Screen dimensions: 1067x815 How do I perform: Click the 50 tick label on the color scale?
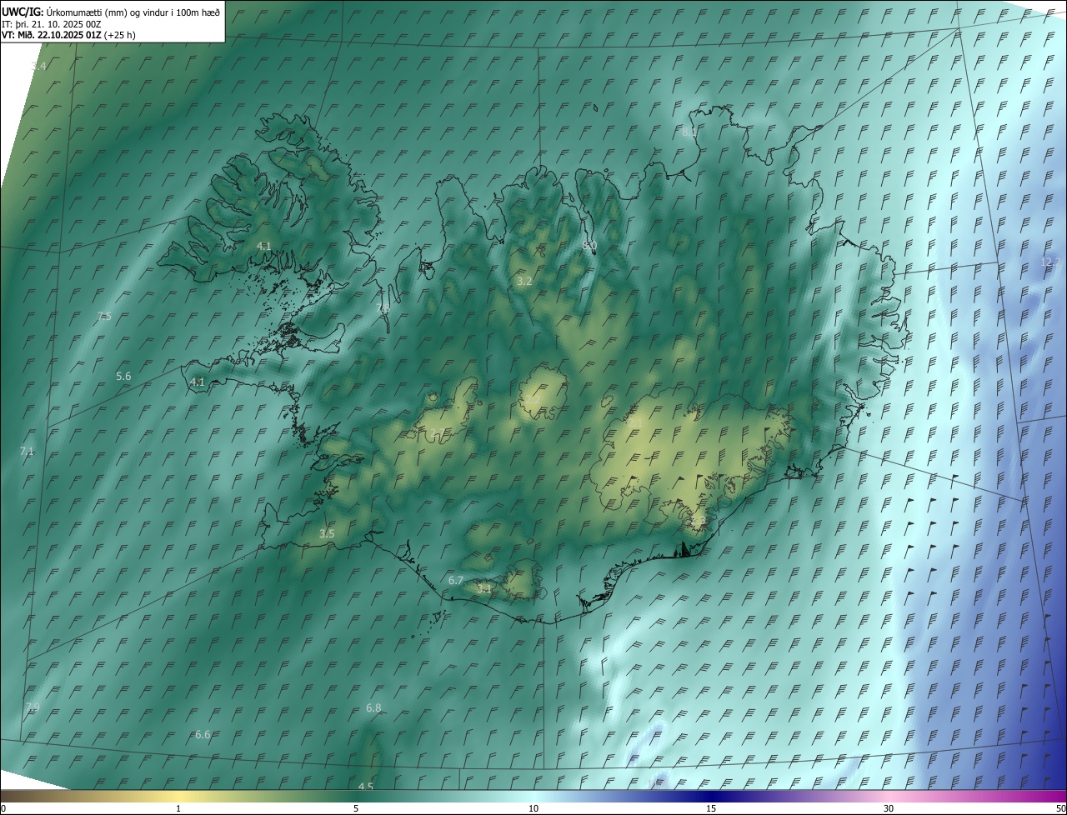[x=1060, y=808]
